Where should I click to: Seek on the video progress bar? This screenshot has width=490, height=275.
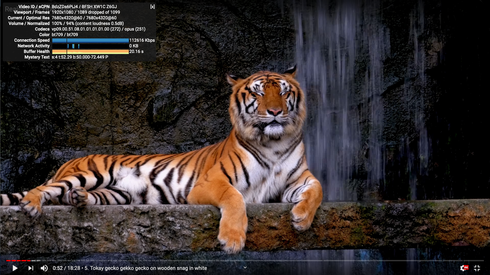tap(245, 260)
